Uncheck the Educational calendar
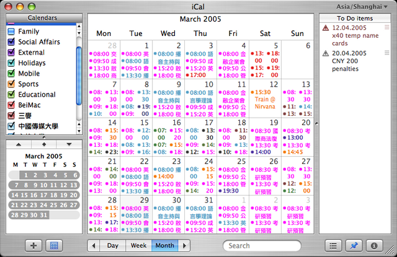Screen dimensions: 397x257 pos(11,94)
